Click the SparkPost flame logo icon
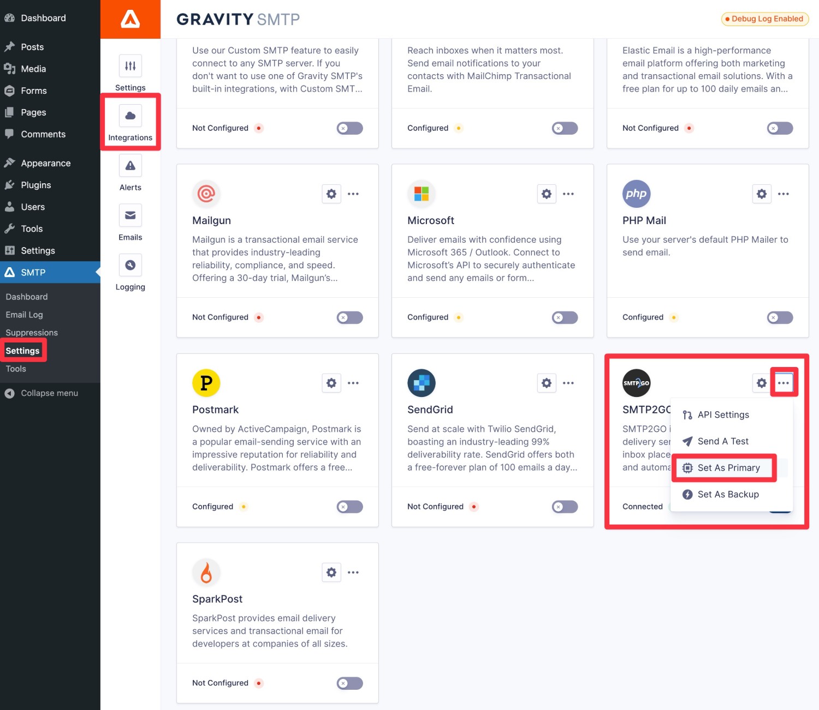This screenshot has height=710, width=819. pyautogui.click(x=206, y=572)
